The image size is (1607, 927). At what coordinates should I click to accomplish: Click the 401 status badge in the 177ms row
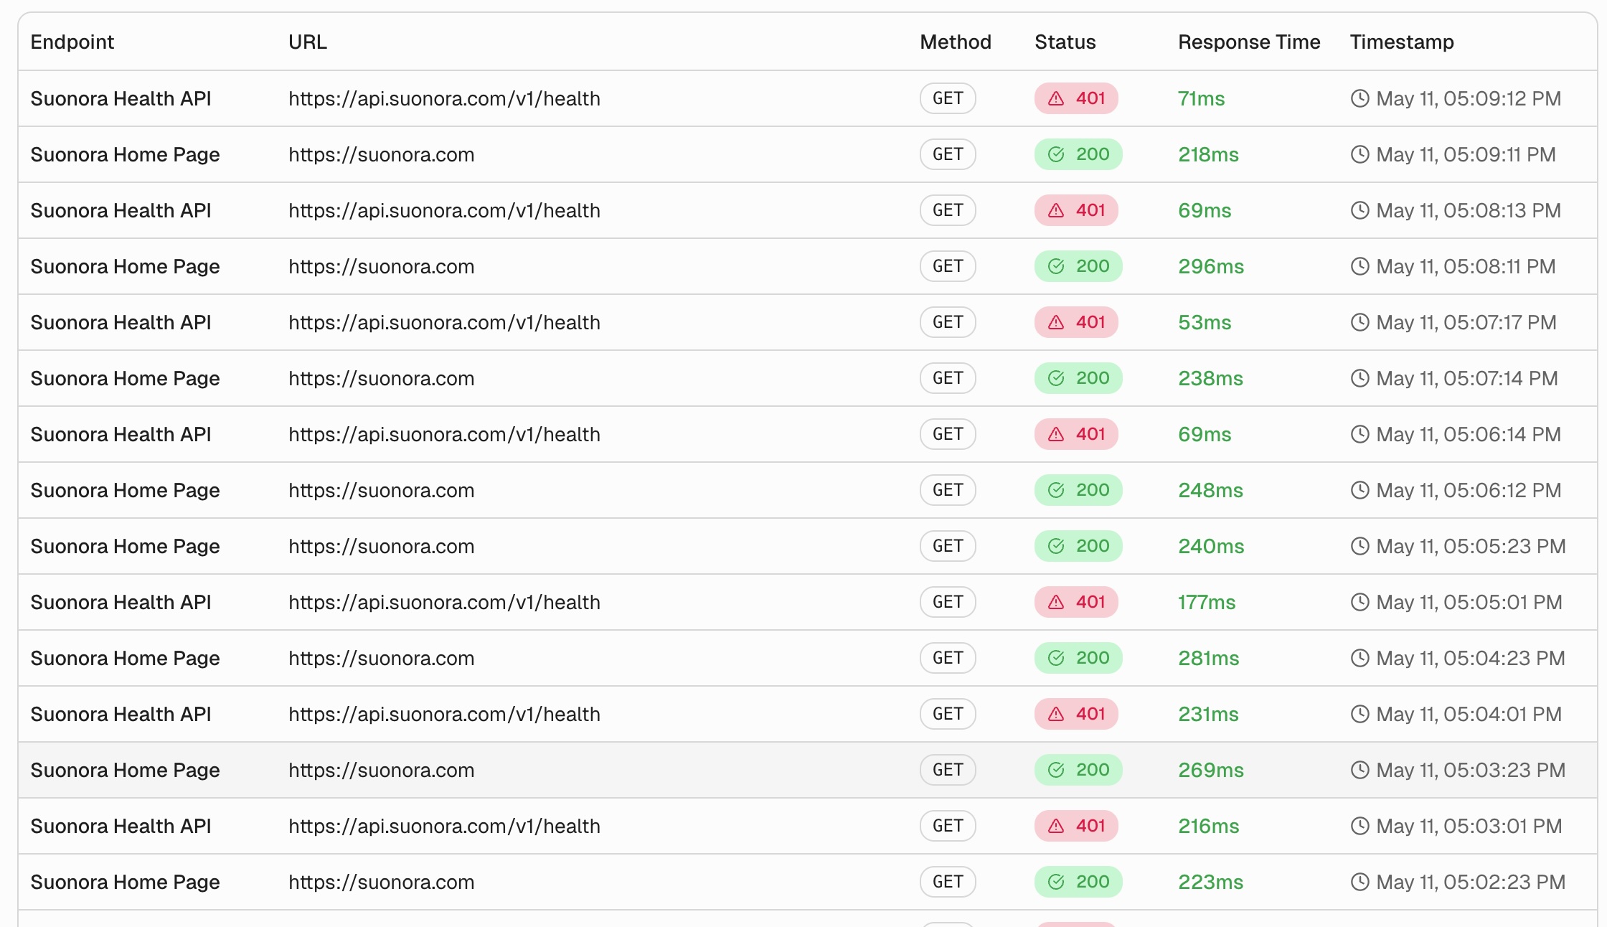point(1076,602)
